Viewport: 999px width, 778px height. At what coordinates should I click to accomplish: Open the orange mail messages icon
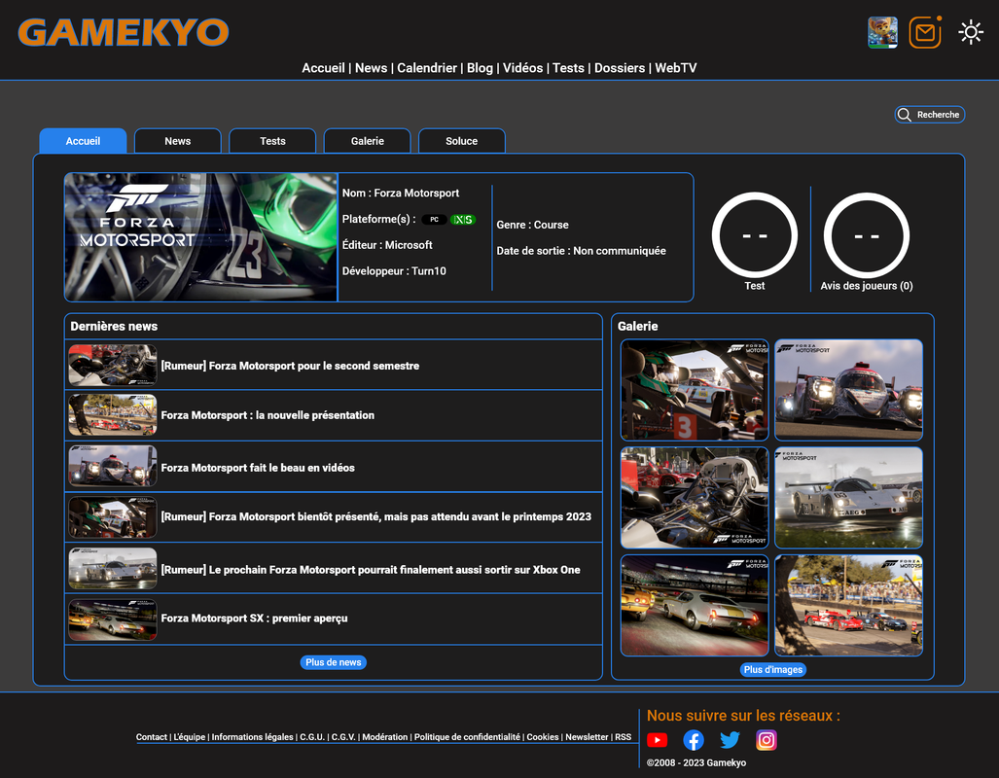[925, 32]
